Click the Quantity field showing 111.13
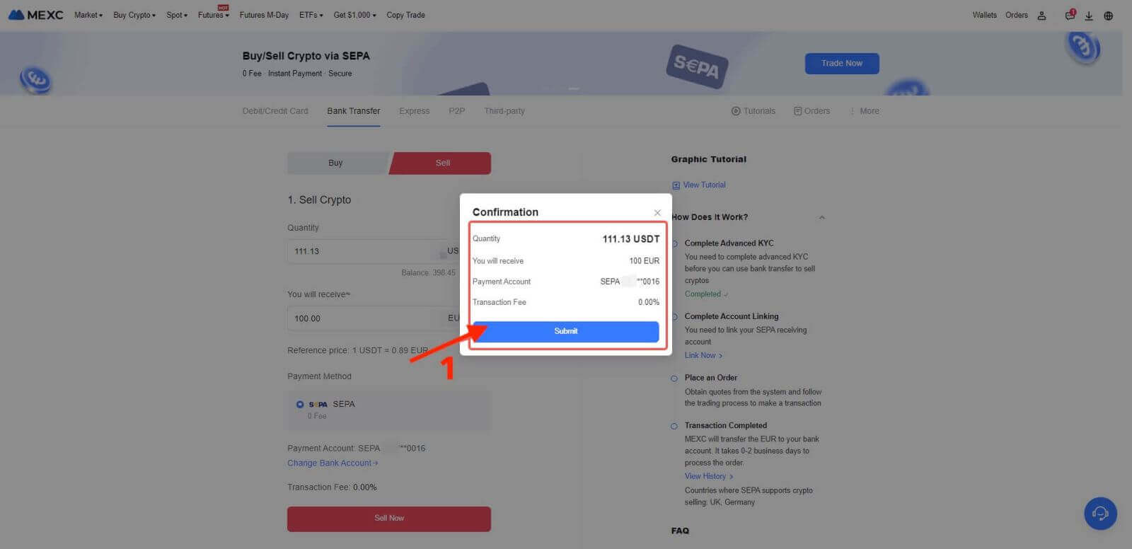 [x=373, y=251]
